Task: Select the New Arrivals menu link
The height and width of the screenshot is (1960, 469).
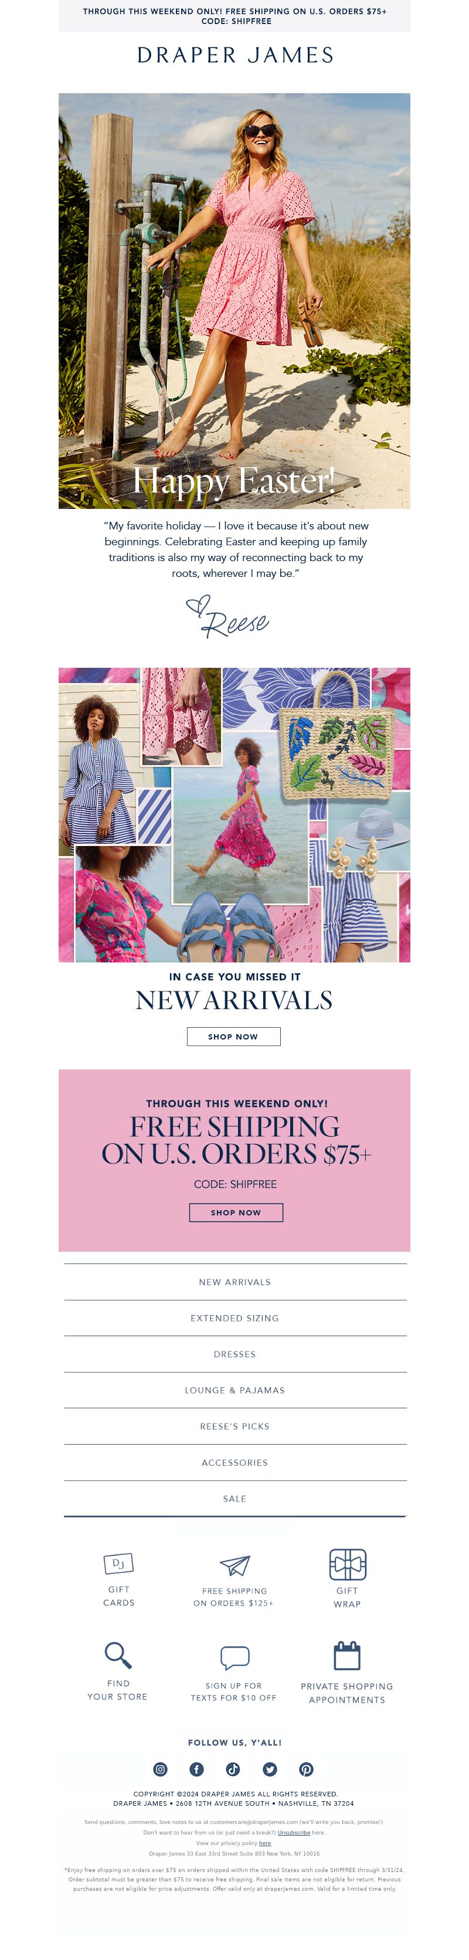Action: (x=235, y=1282)
